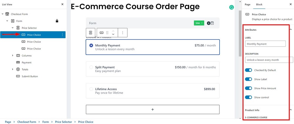Select the Lifetime Access radio option
The image size is (294, 124).
91,89
